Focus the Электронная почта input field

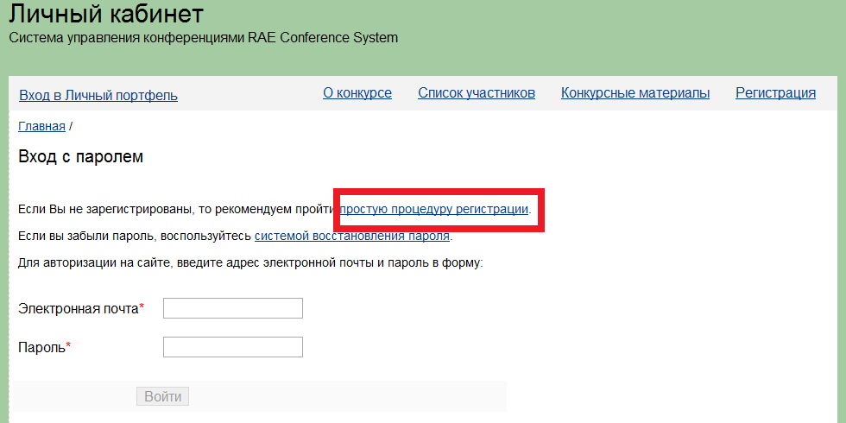click(x=233, y=308)
